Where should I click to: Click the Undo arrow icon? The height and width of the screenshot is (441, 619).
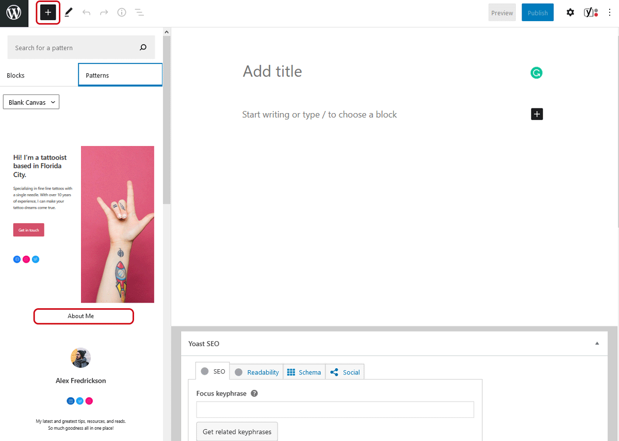(86, 13)
